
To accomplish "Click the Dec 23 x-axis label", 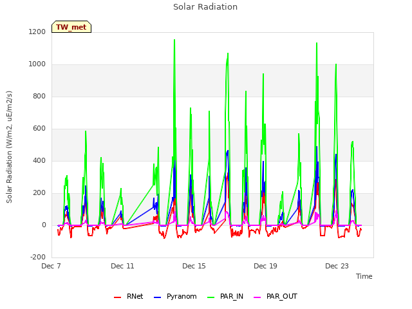I will click(x=337, y=266).
